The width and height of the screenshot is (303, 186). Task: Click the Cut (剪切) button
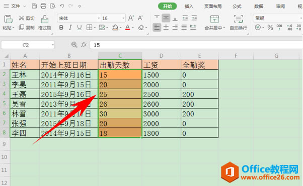tap(27, 18)
